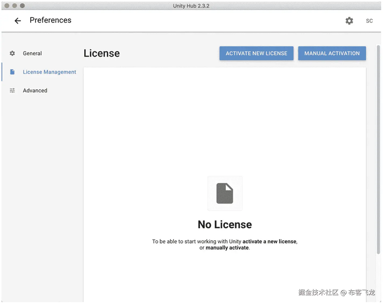Minimize the Unity Hub window

(x=15, y=6)
